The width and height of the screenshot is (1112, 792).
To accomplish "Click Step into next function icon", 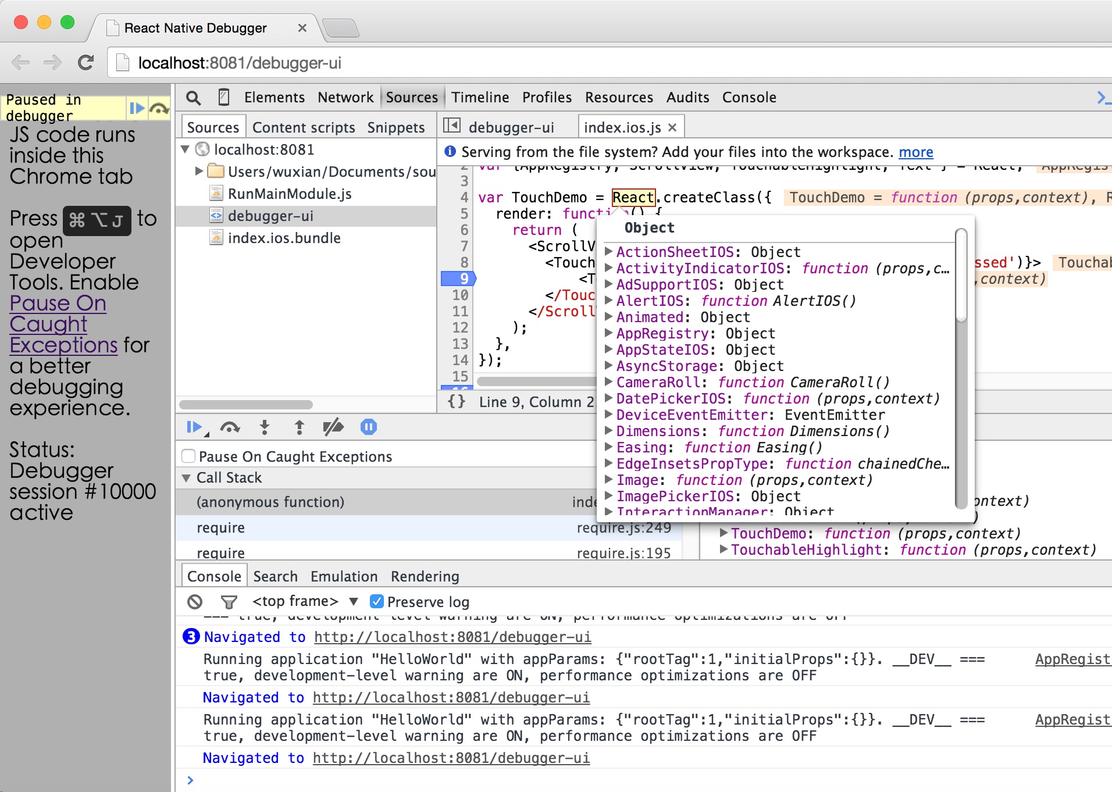I will 265,427.
